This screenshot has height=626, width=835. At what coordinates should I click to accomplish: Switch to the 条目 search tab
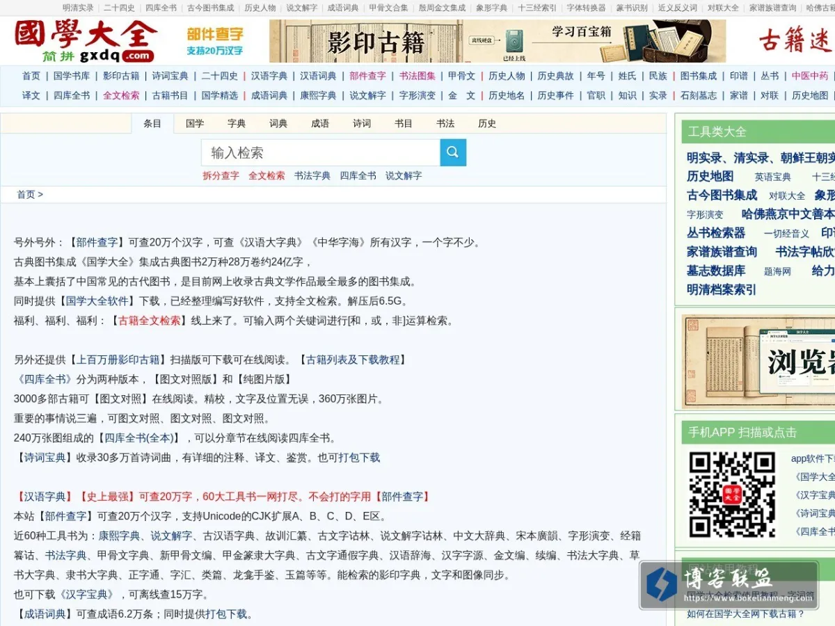pyautogui.click(x=152, y=123)
